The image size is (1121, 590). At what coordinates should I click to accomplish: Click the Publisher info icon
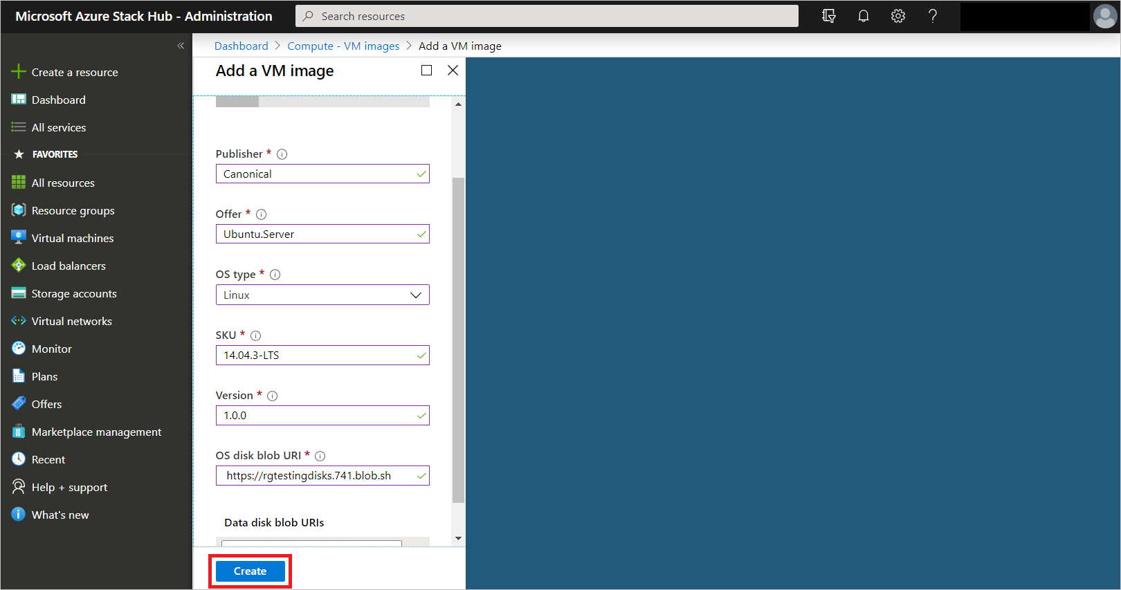click(x=282, y=154)
